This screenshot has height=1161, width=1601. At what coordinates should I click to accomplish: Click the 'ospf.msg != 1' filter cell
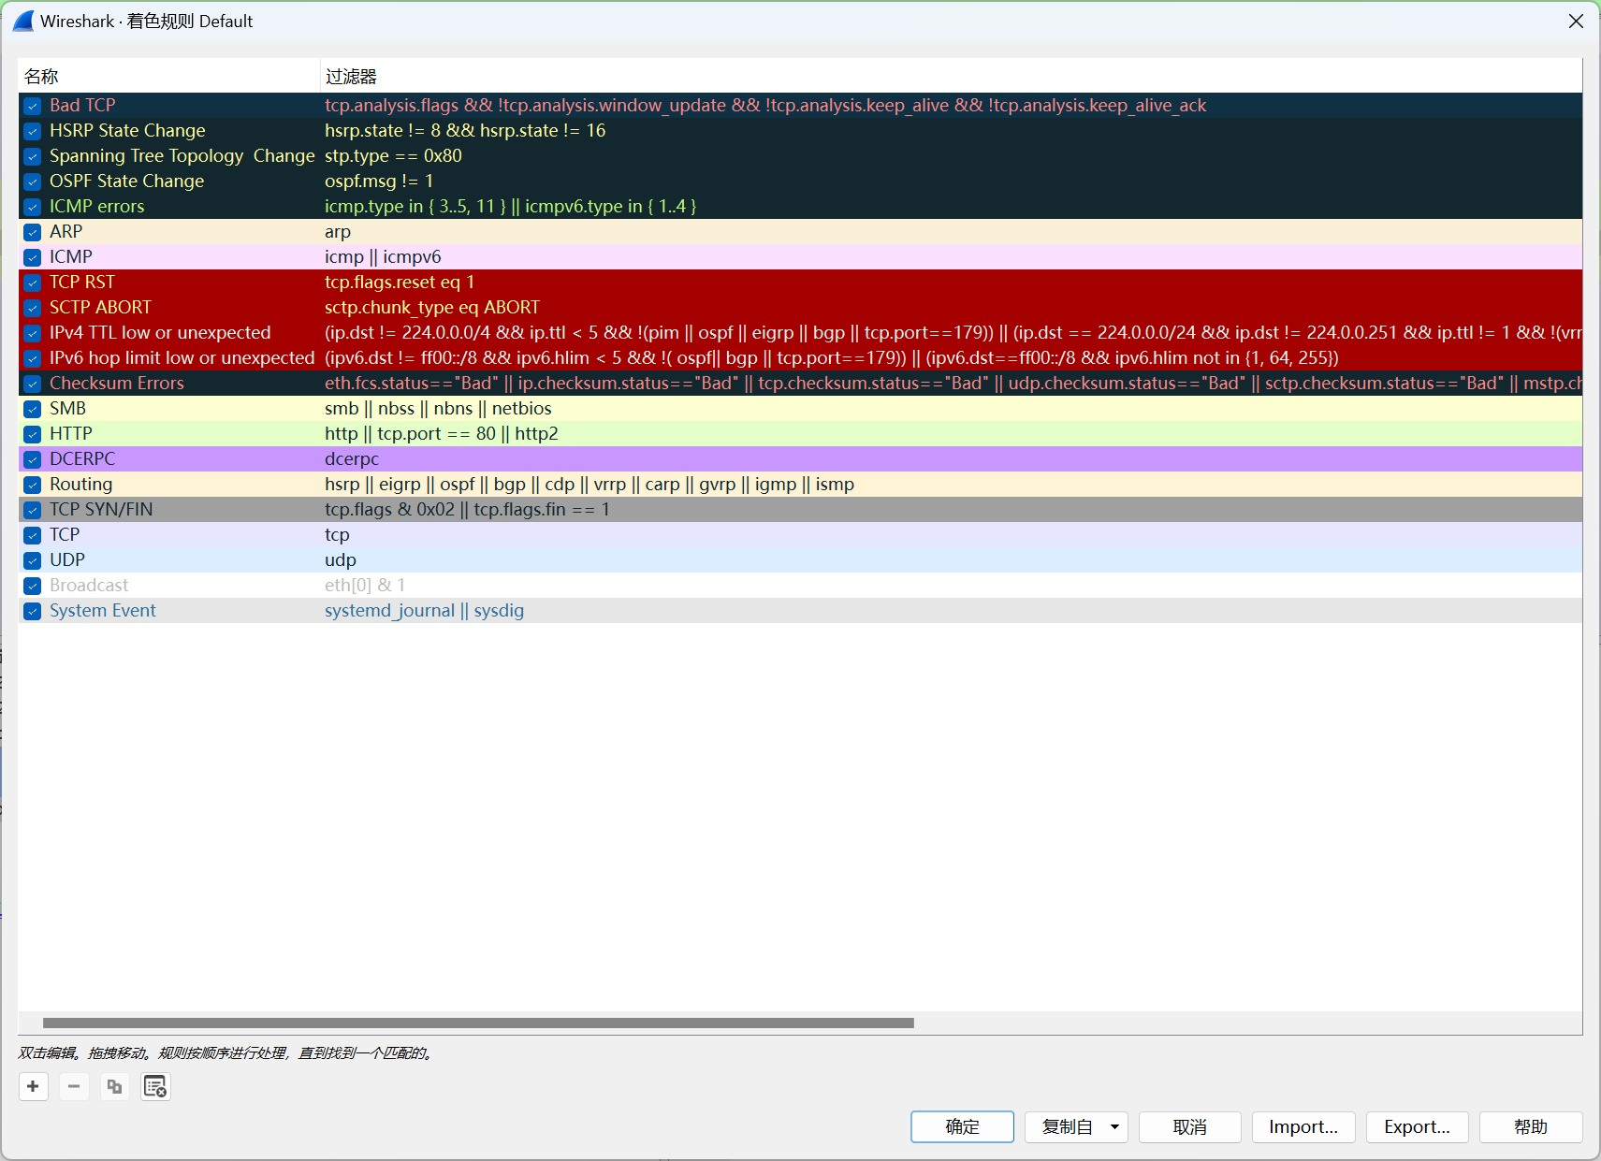pos(379,181)
